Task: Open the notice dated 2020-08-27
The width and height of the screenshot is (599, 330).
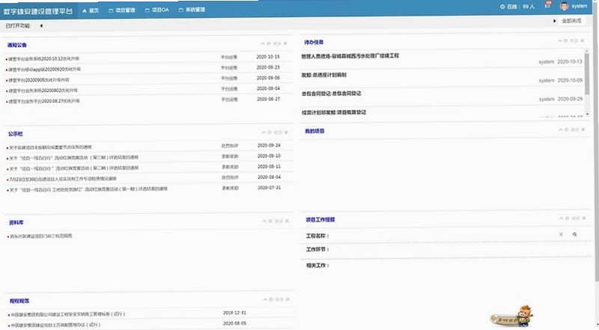Action: [x=44, y=101]
